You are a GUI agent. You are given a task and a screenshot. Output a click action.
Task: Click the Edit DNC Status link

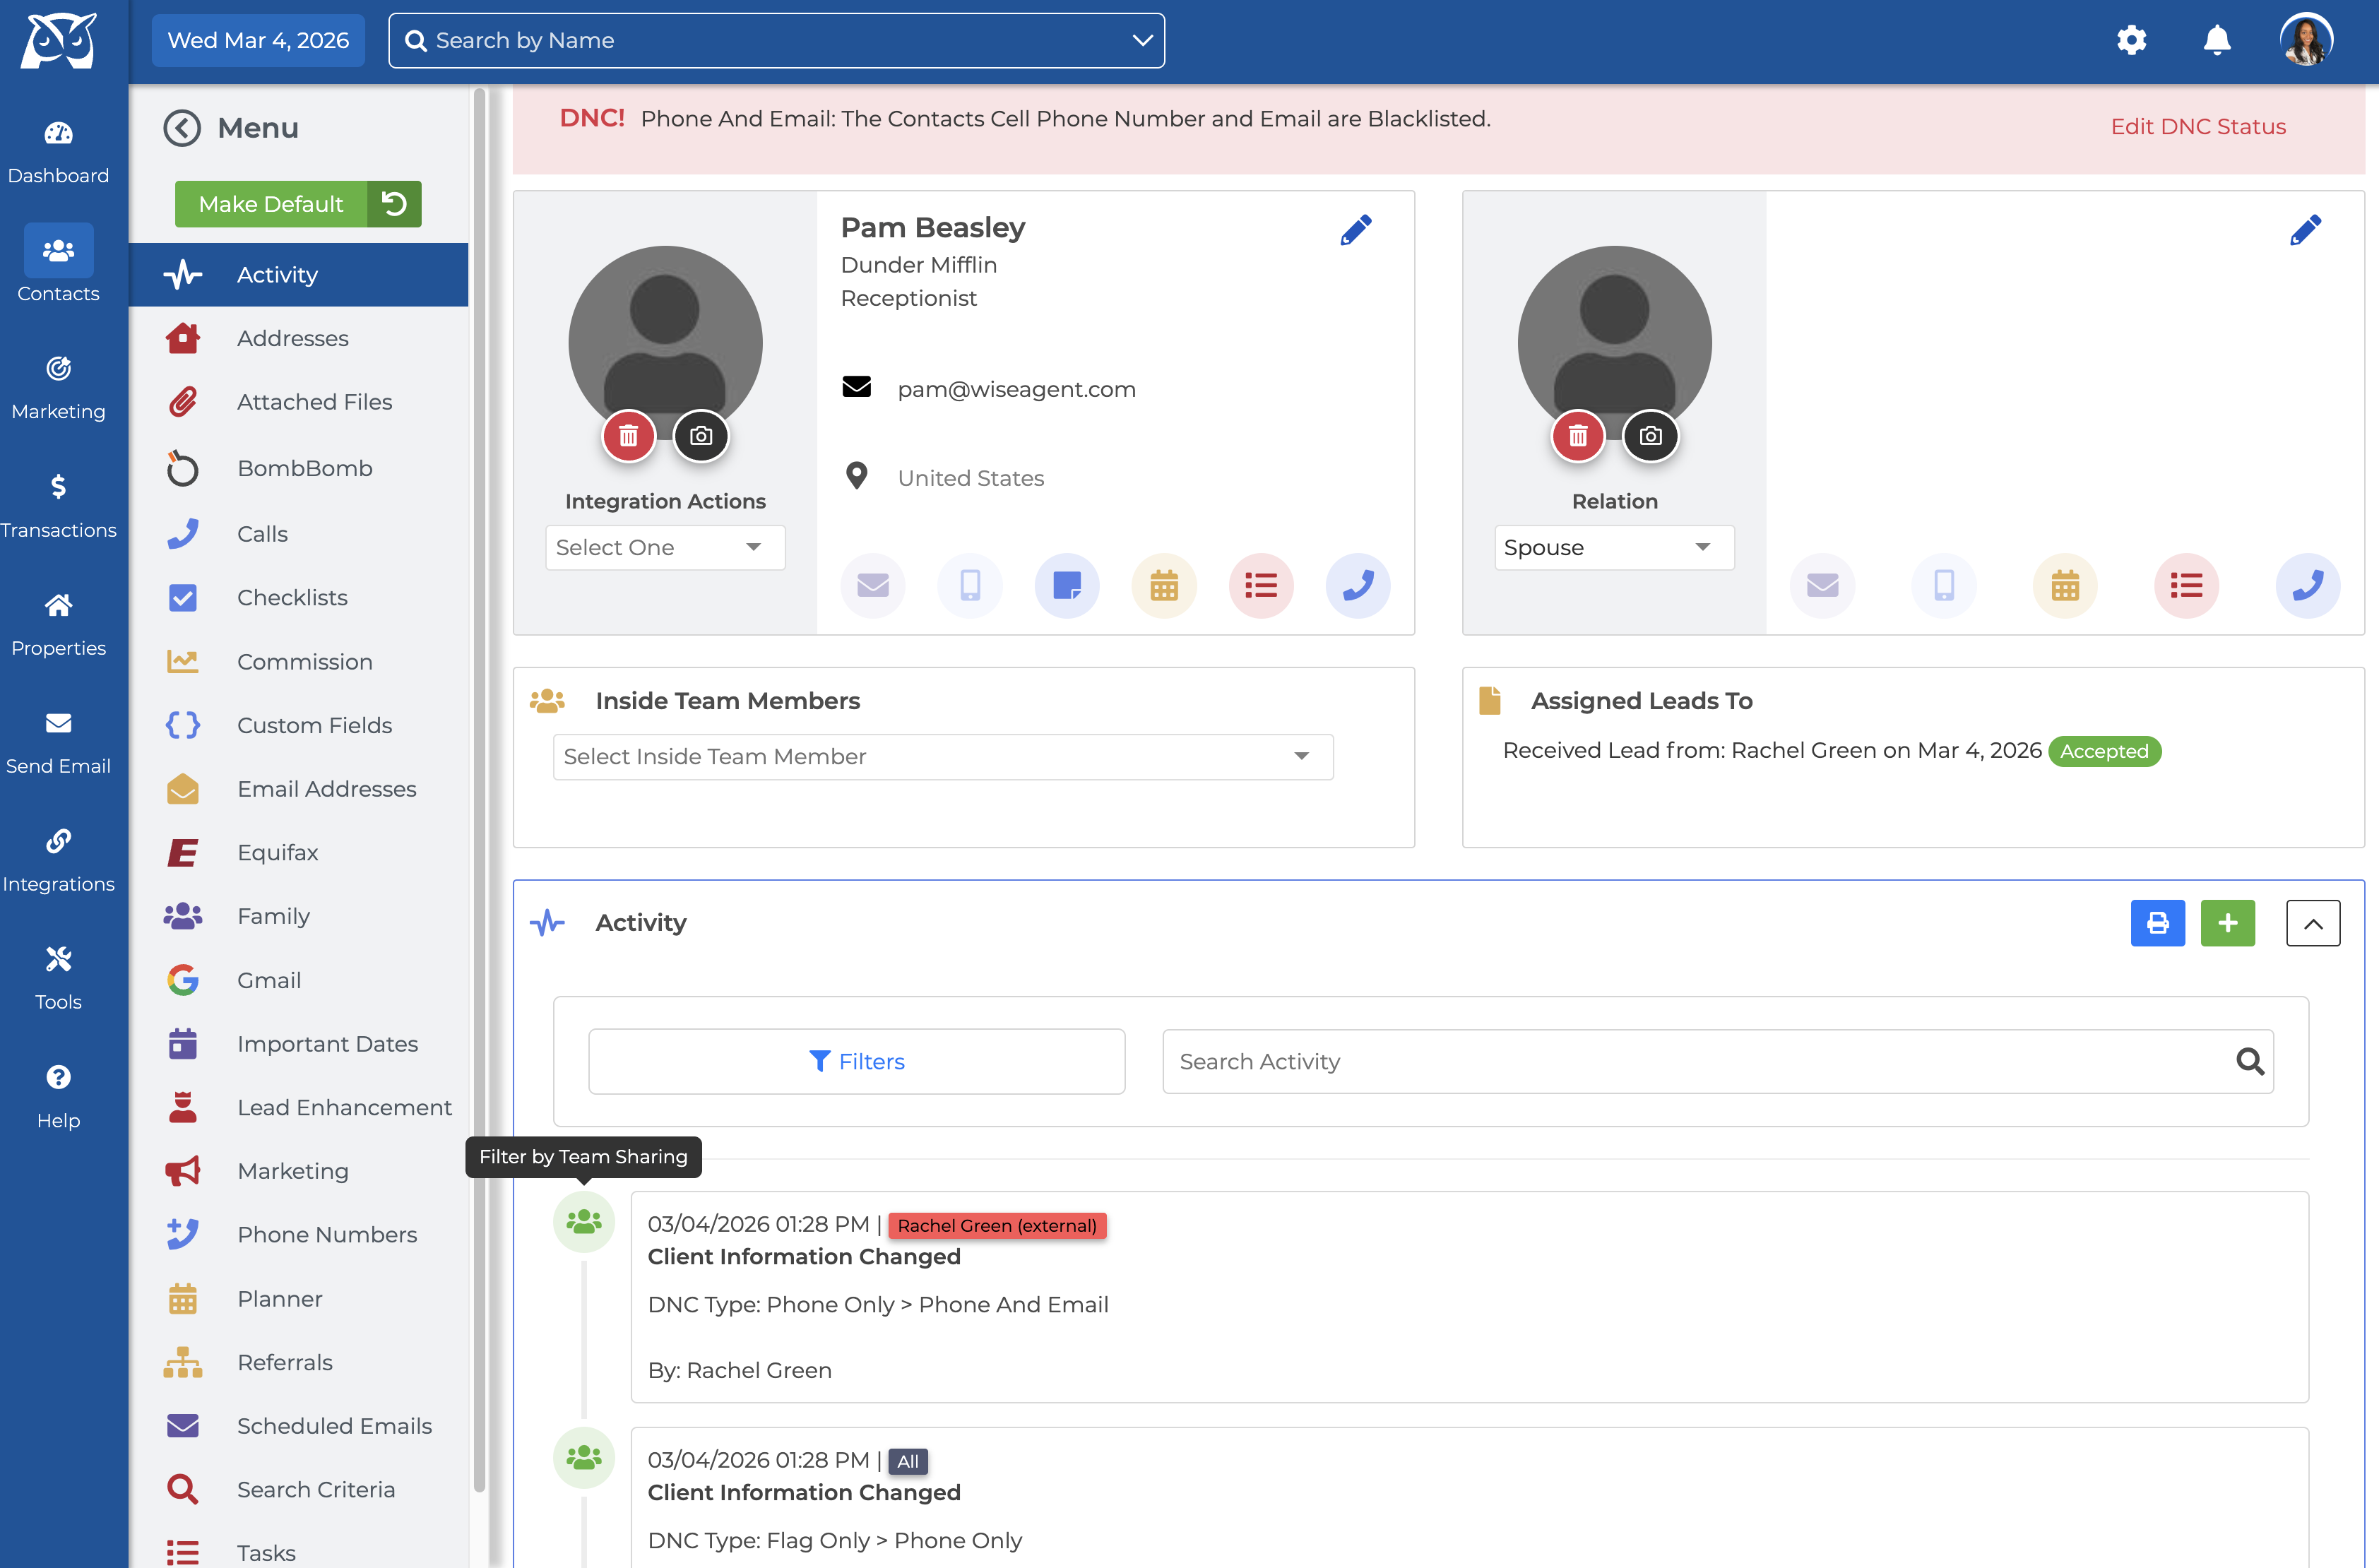tap(2198, 127)
